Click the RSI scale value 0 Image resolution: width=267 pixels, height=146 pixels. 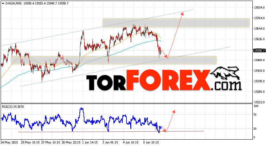254,137
